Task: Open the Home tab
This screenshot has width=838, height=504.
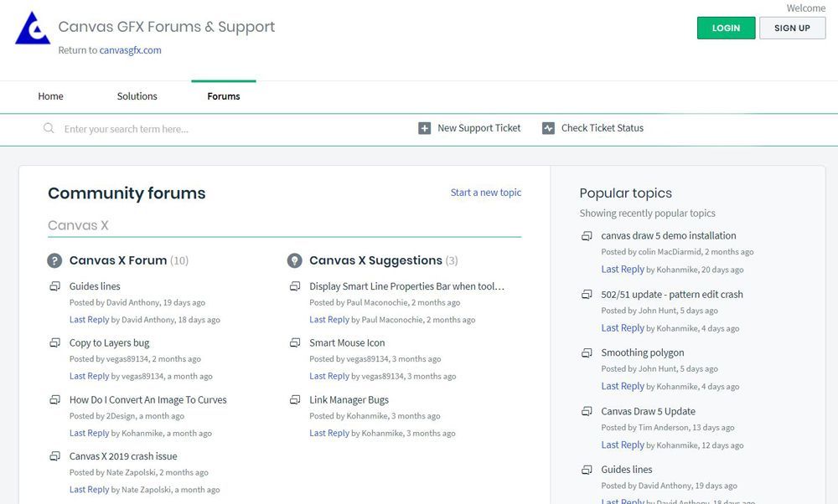Action: point(51,96)
